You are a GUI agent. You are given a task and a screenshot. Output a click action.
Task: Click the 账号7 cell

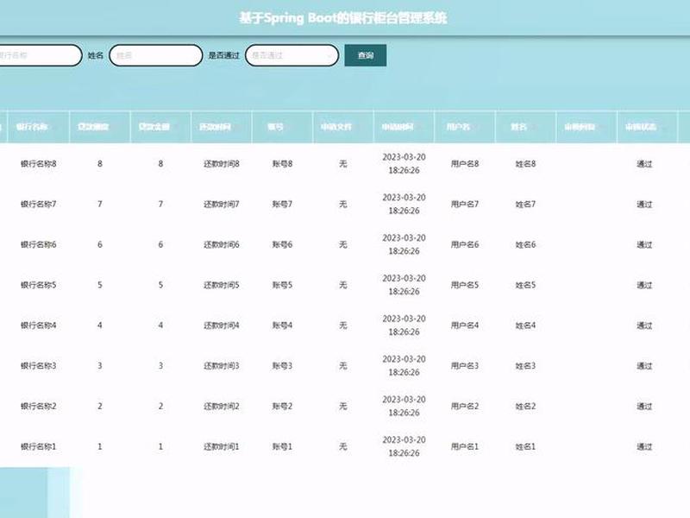click(282, 204)
